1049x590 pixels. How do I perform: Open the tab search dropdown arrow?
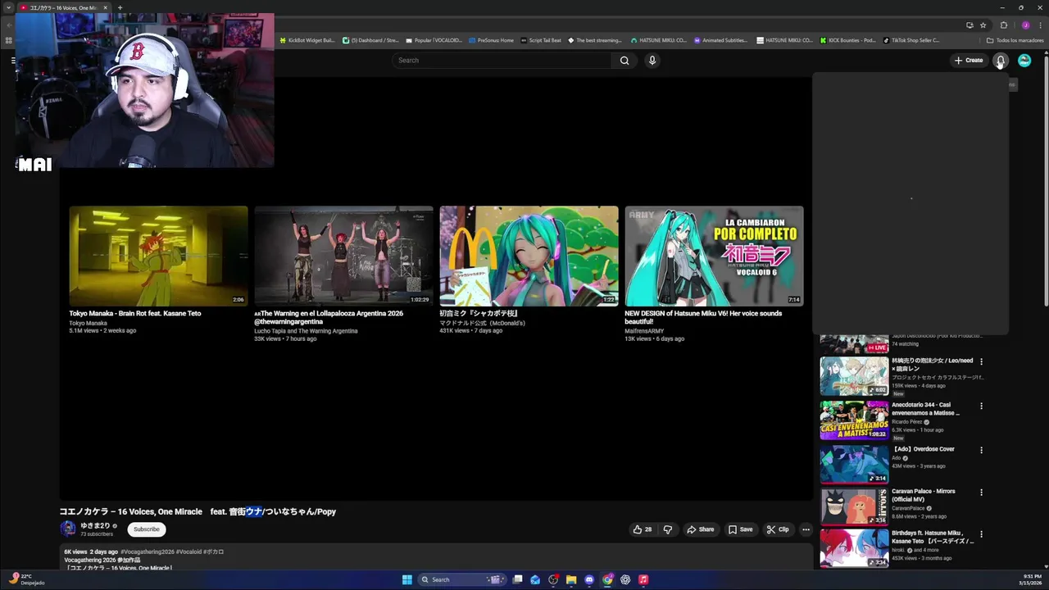(x=9, y=7)
